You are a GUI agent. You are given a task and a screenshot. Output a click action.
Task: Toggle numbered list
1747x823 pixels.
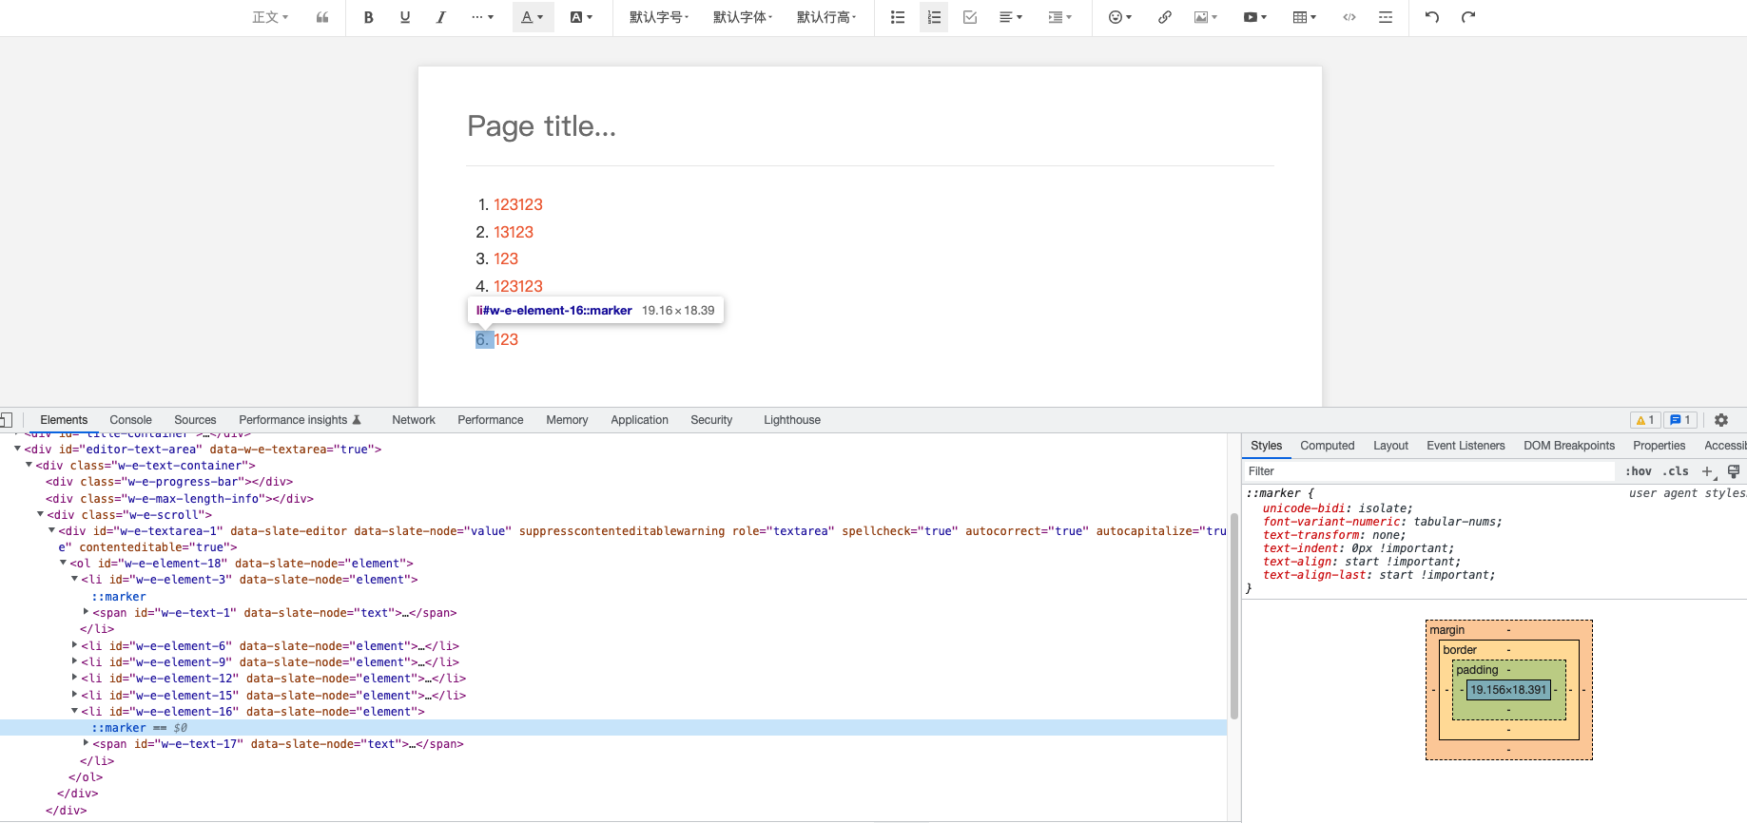coord(934,17)
